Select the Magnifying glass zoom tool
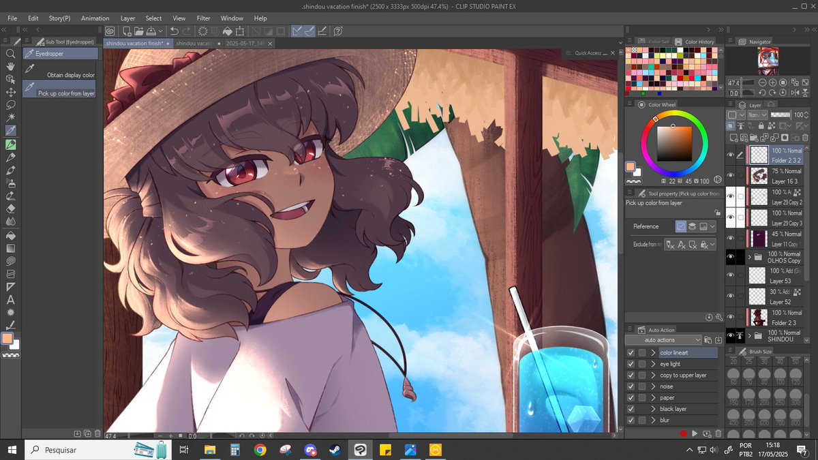 point(10,54)
